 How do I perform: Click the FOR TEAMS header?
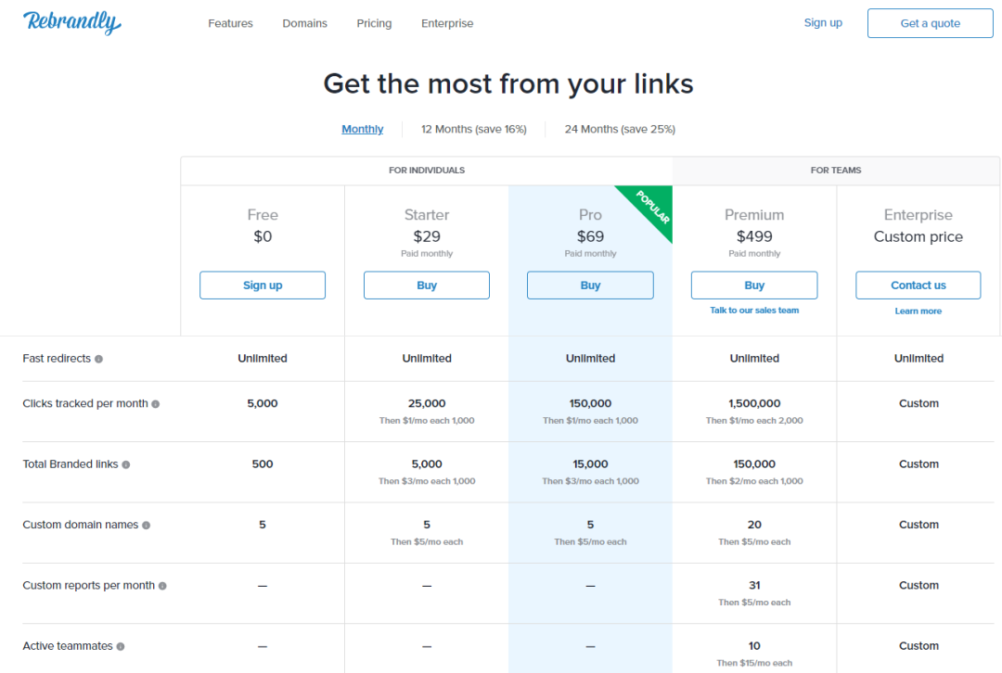point(836,171)
